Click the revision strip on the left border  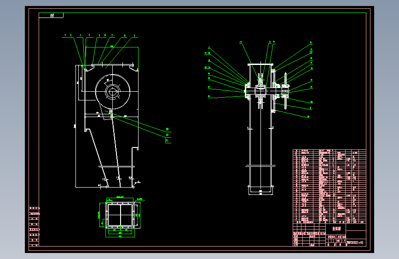(34, 226)
